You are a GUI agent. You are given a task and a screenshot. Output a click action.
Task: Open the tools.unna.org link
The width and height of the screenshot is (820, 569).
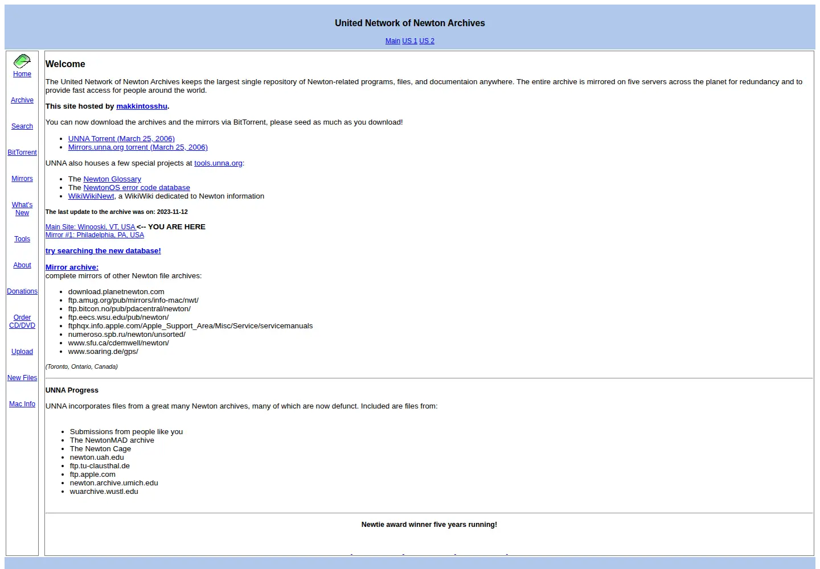pos(218,163)
